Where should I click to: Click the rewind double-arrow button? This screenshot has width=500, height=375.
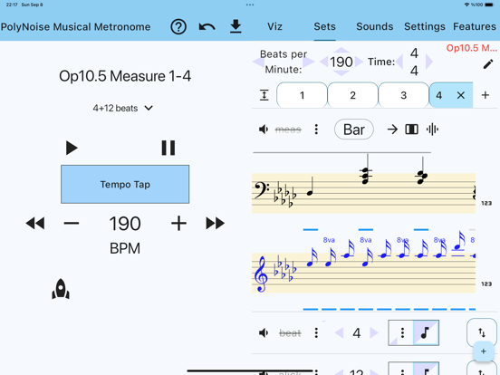pos(35,223)
